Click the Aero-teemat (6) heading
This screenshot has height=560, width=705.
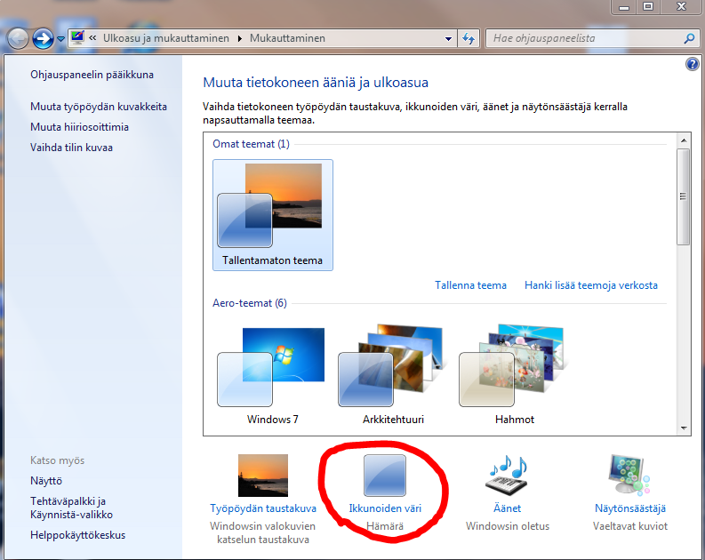[250, 303]
